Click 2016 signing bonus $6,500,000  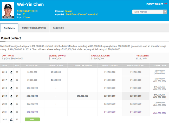click(56, 72)
